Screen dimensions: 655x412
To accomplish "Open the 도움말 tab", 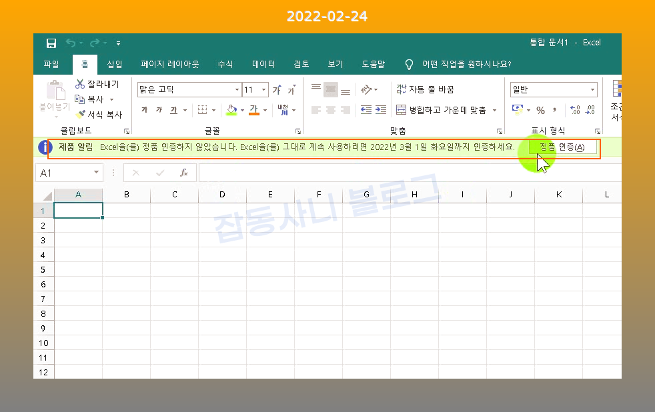I will coord(373,64).
